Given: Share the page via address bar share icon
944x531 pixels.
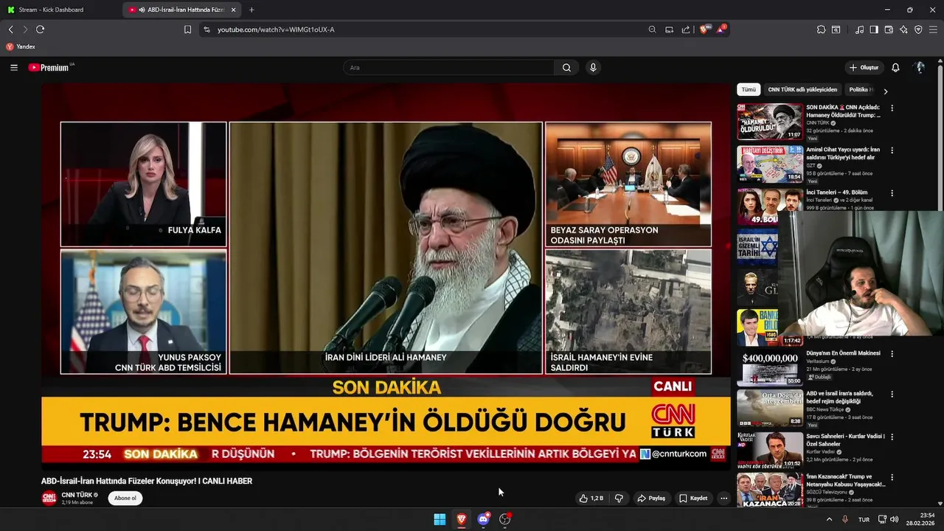Looking at the screenshot, I should [x=686, y=29].
